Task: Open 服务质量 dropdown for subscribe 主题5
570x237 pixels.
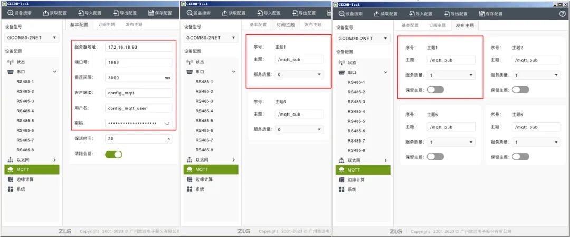Action: 299,129
